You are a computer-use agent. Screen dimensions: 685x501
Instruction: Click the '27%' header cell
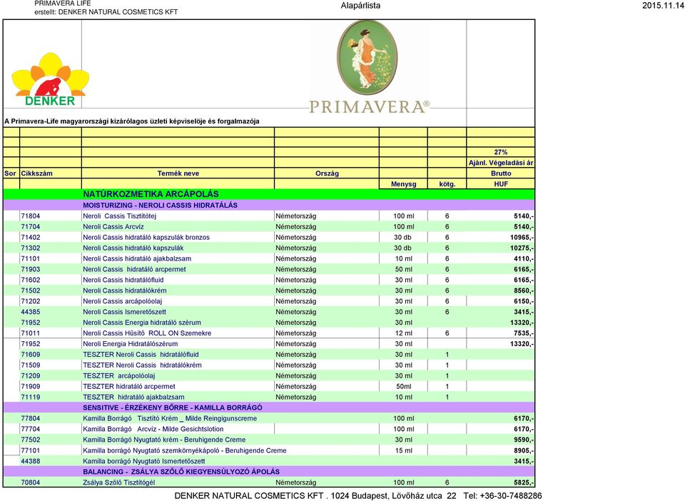click(501, 152)
